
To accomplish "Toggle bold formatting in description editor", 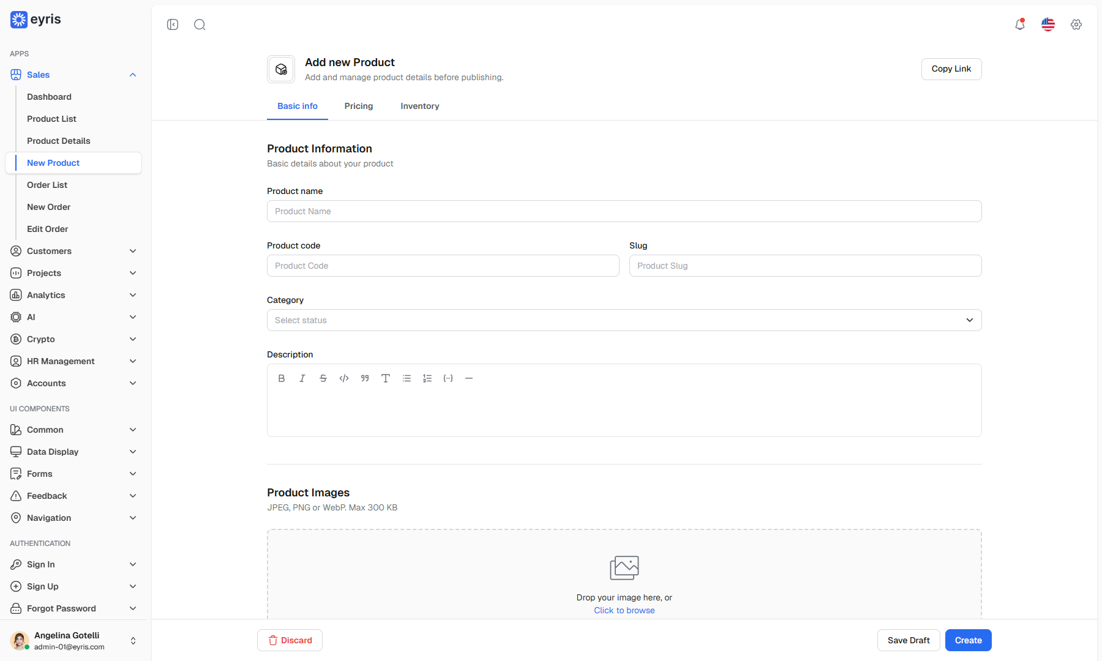I will [x=282, y=378].
